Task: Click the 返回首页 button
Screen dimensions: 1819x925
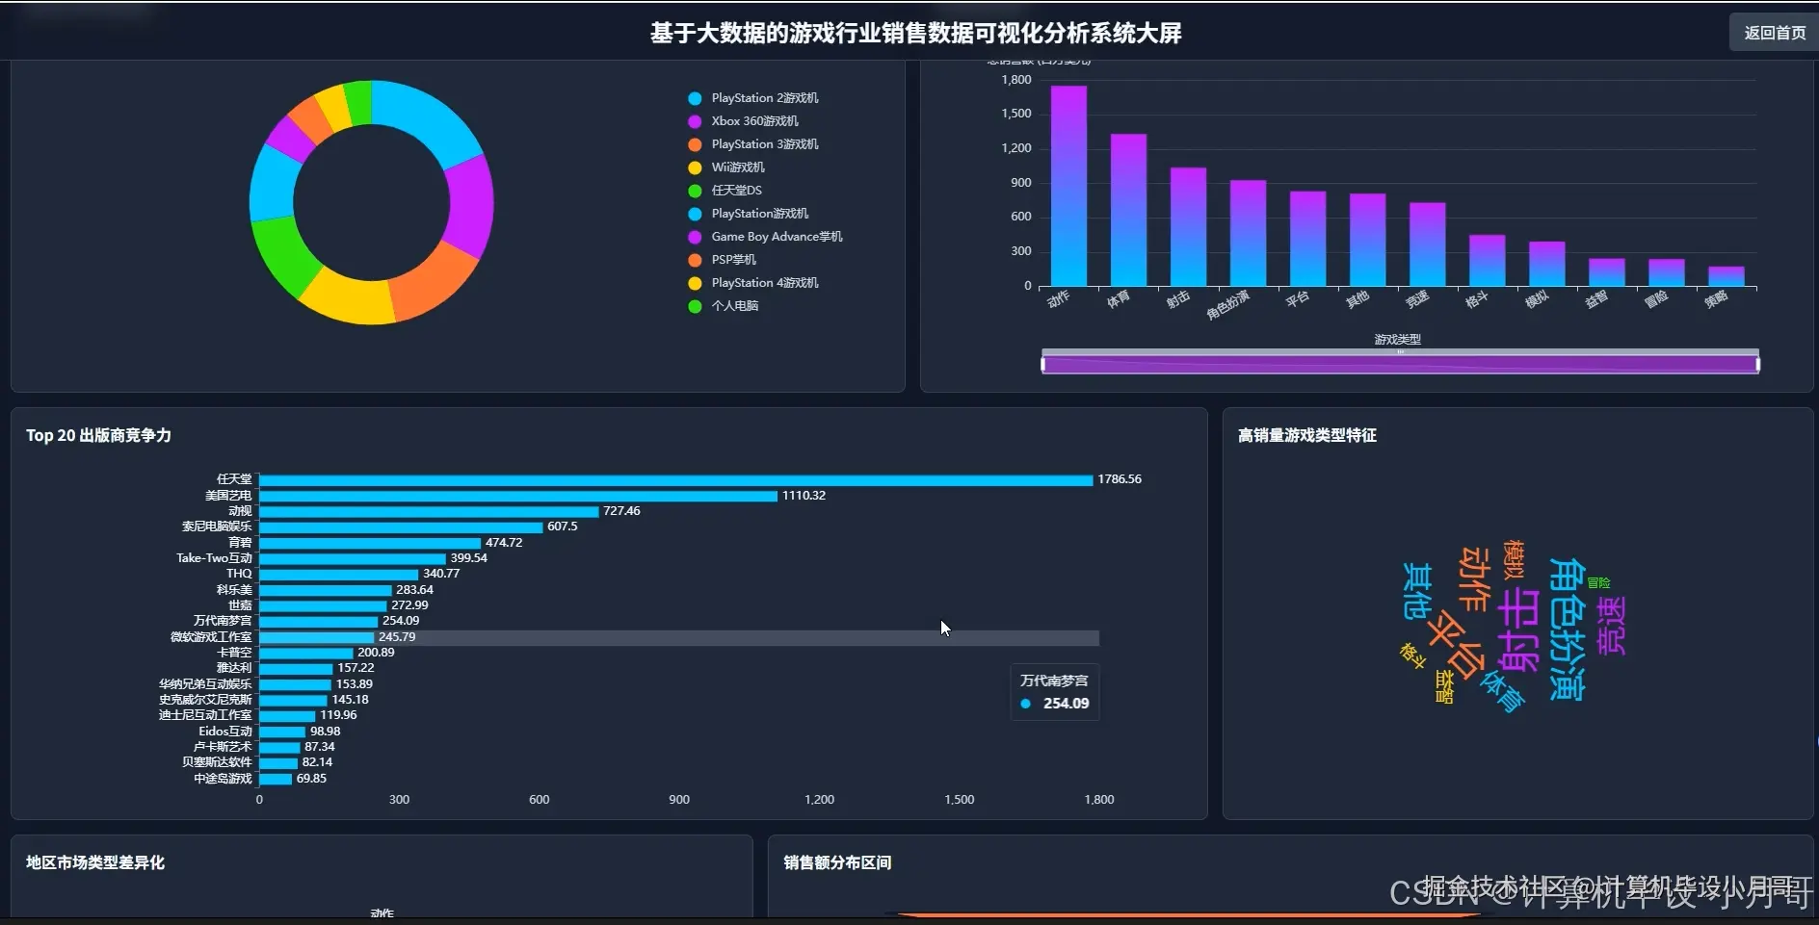Action: point(1774,32)
